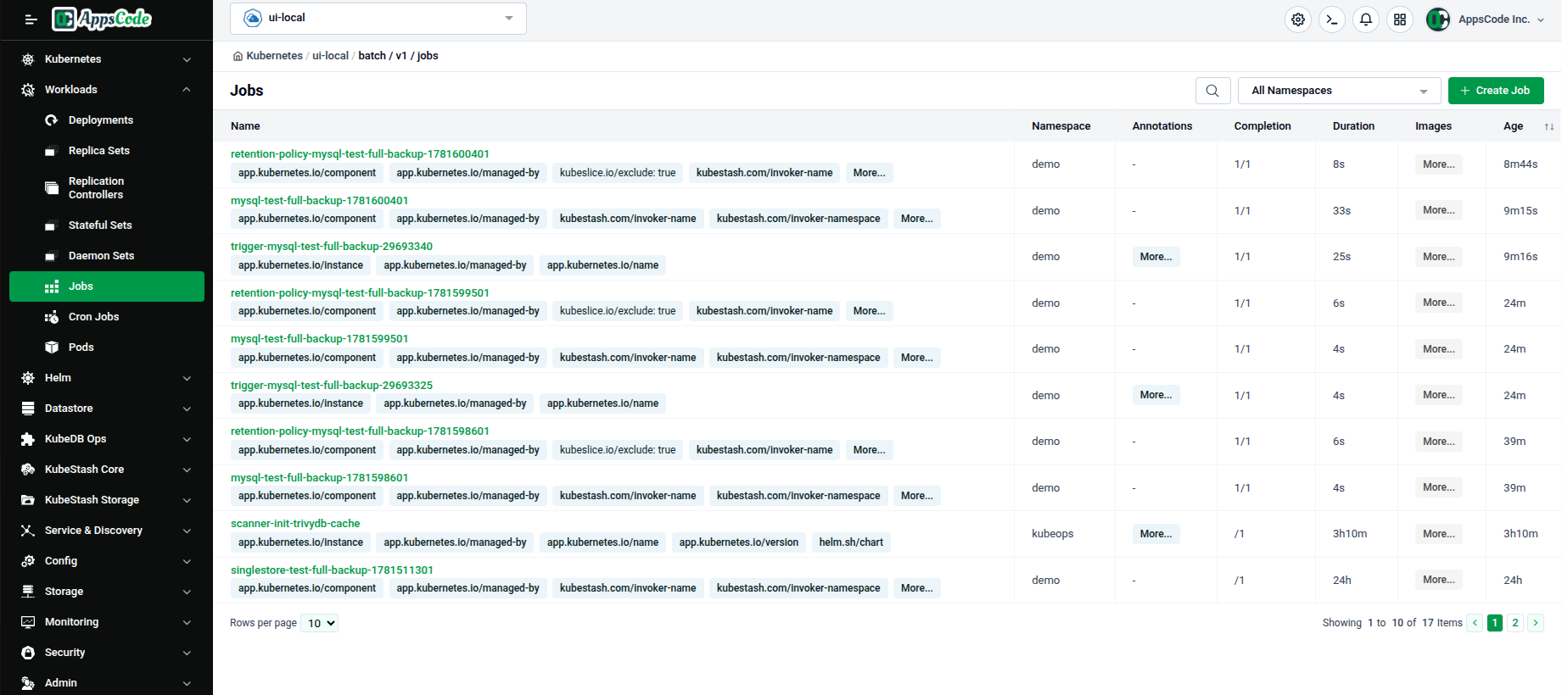Viewport: 1562px width, 695px height.
Task: Click the Helm wheel icon
Action: 28,378
